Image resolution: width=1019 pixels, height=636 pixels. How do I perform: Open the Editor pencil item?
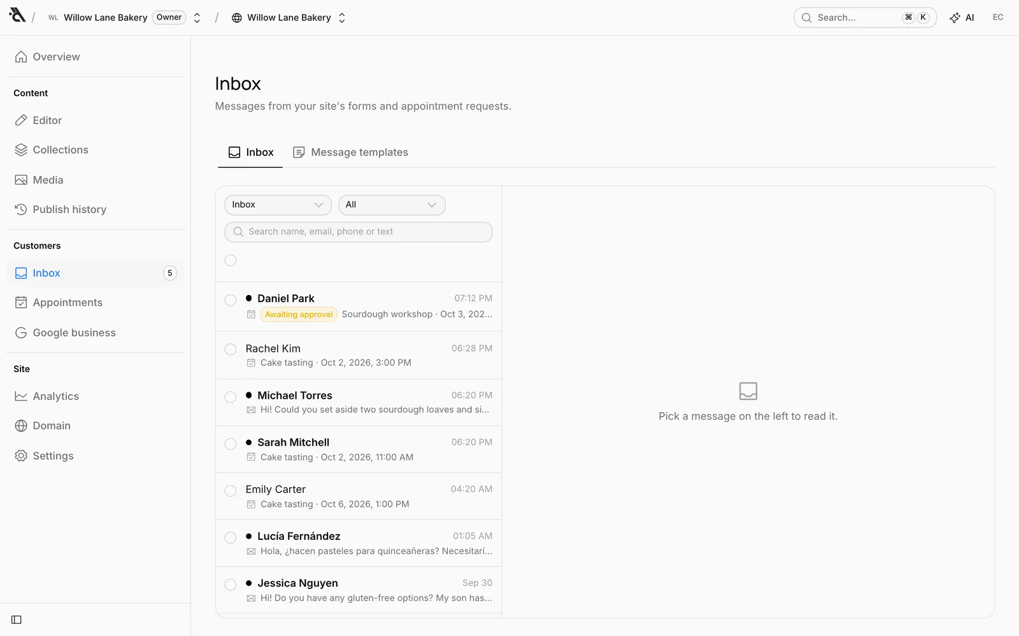(x=96, y=120)
